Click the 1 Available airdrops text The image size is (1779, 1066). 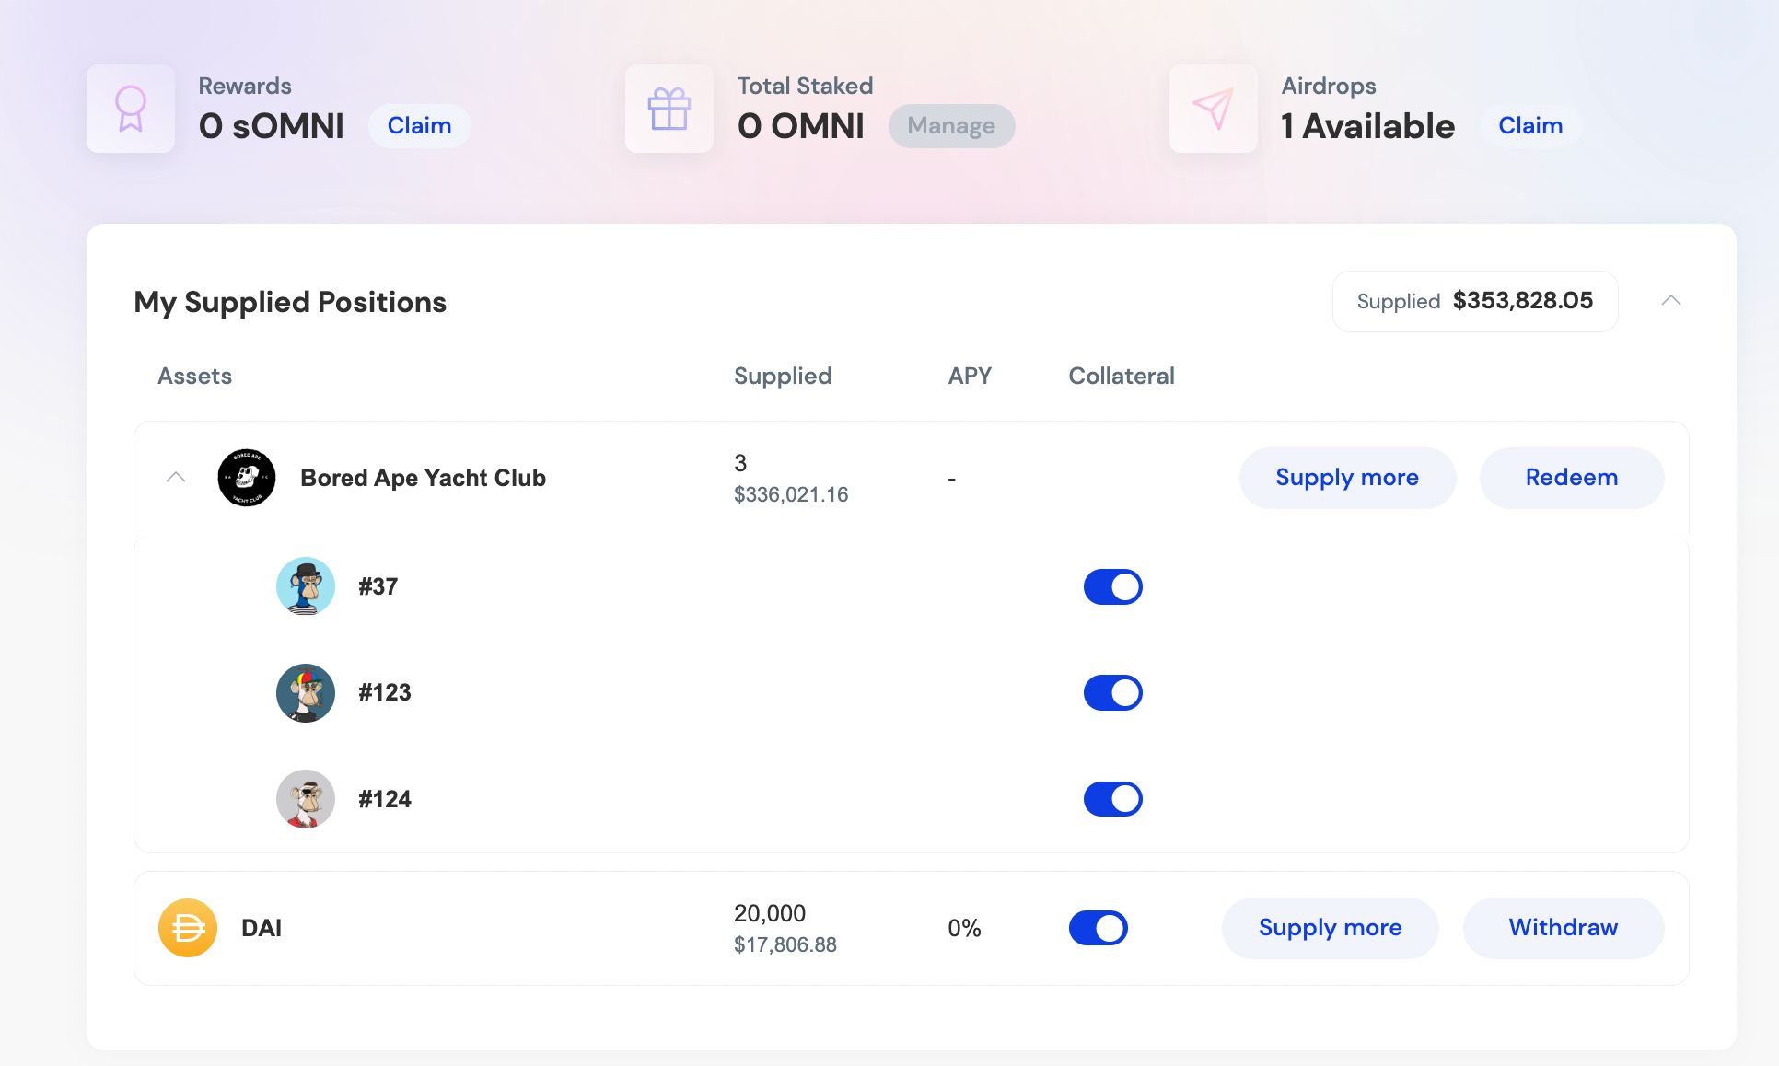point(1368,126)
